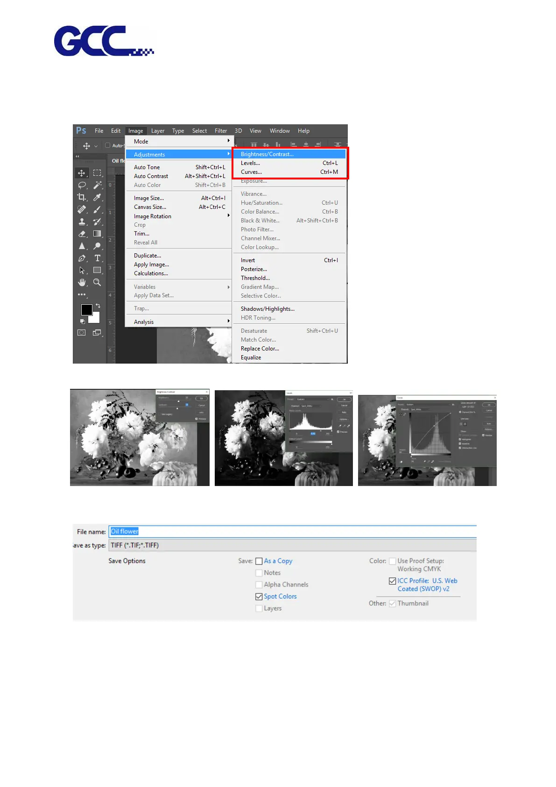The width and height of the screenshot is (556, 787).
Task: Select the Eraser tool
Action: [82, 234]
